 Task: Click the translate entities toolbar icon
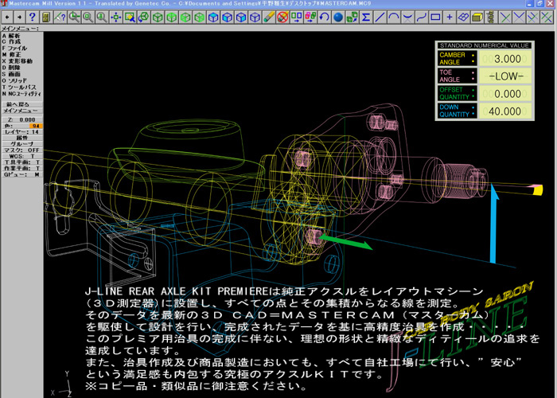(x=297, y=17)
